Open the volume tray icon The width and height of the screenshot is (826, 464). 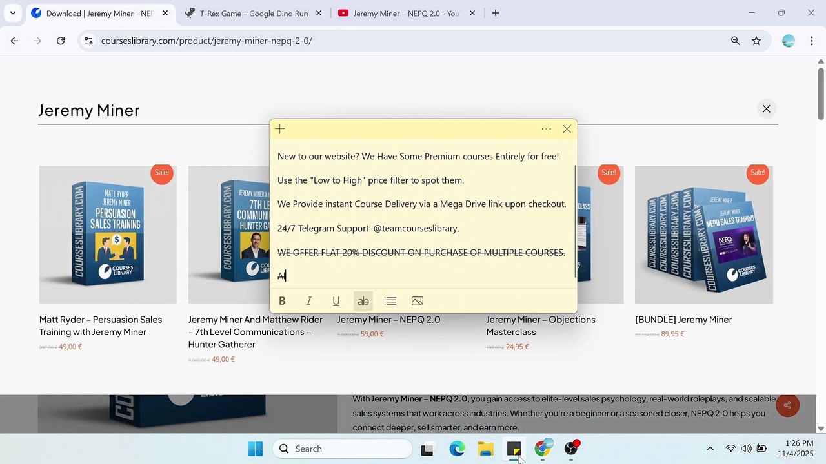coord(746,449)
